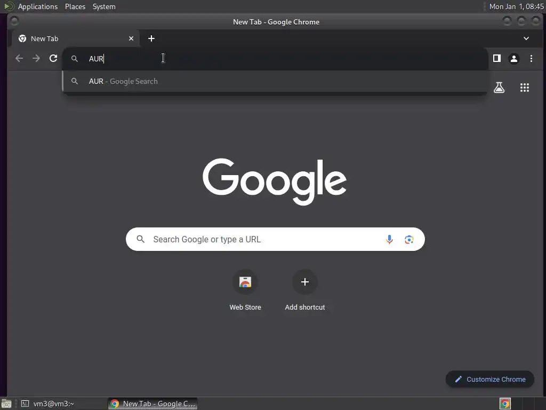This screenshot has width=546, height=410.
Task: Click the Add shortcut button
Action: [305, 290]
